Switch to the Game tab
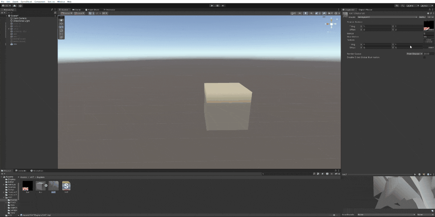 [77, 10]
